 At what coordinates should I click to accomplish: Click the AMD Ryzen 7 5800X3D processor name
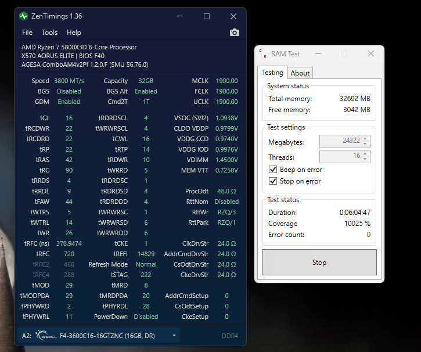pos(79,47)
